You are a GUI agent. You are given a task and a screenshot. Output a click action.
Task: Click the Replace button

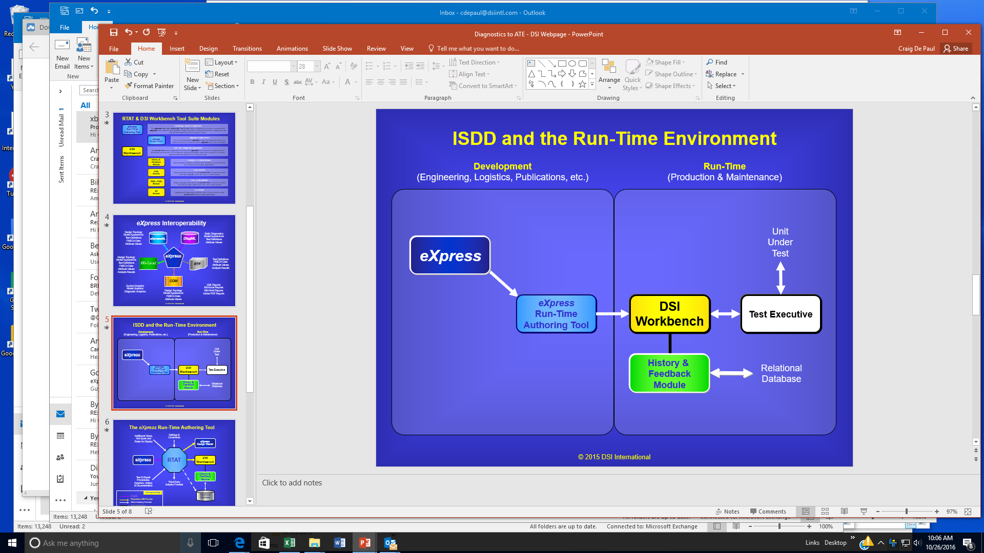pos(725,74)
